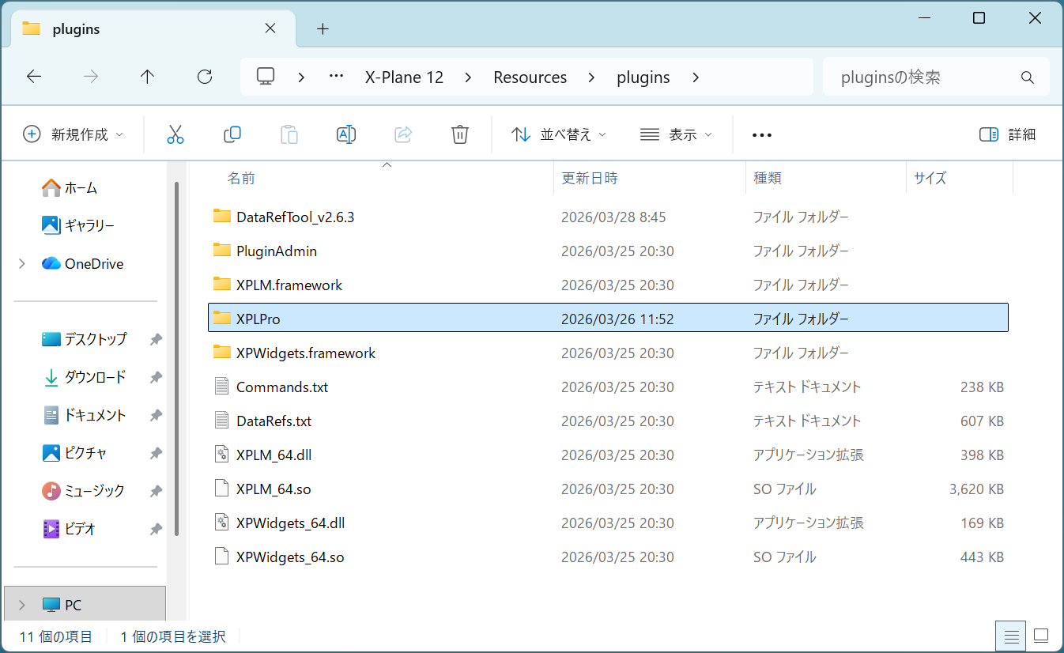Click the pin icon beside ドキュメント

[156, 415]
